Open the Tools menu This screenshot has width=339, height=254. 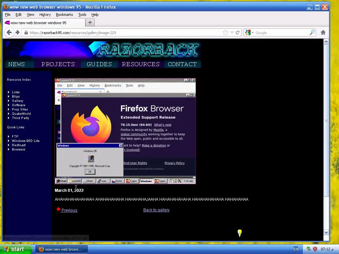coord(82,15)
